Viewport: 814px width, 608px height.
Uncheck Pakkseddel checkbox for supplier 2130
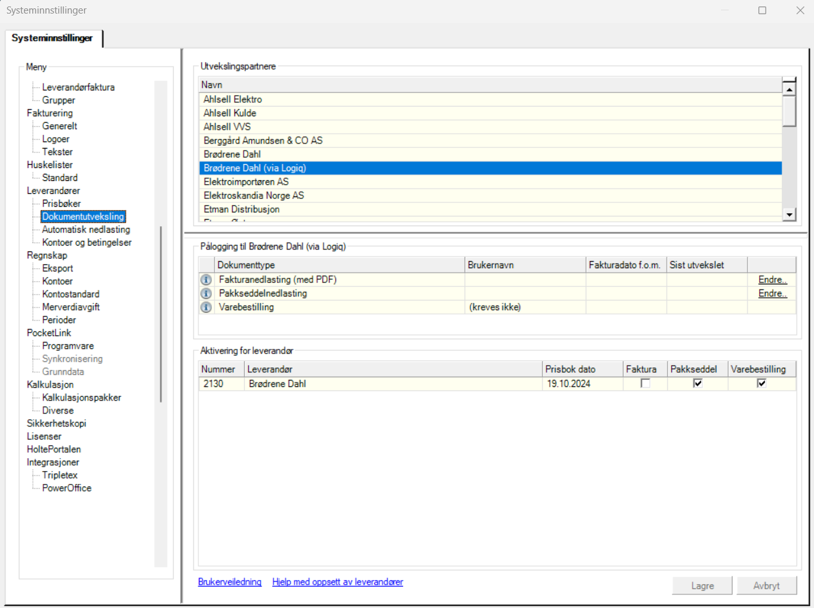[697, 383]
